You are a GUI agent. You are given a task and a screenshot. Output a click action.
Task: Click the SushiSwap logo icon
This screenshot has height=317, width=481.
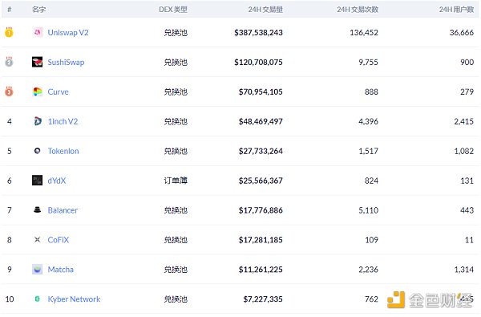point(38,62)
